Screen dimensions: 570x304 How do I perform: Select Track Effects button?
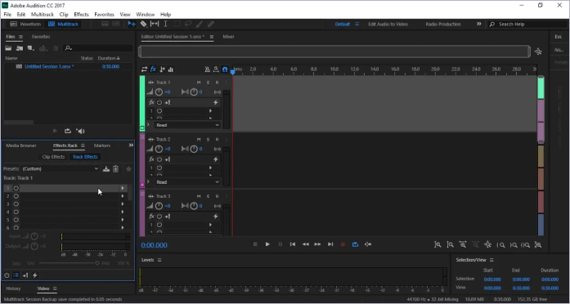(85, 157)
